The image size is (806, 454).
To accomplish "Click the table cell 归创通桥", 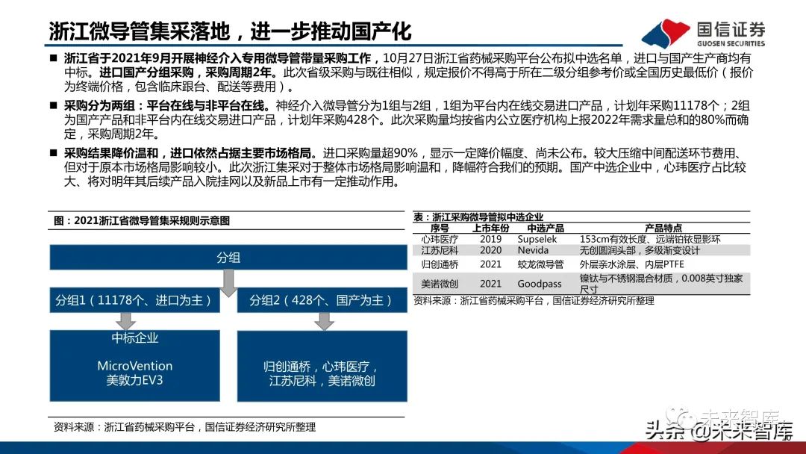I will click(440, 264).
